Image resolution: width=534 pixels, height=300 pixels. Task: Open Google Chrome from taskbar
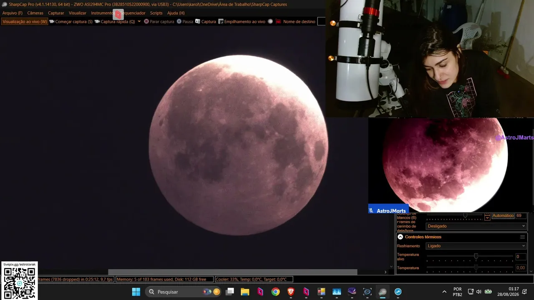pos(275,292)
